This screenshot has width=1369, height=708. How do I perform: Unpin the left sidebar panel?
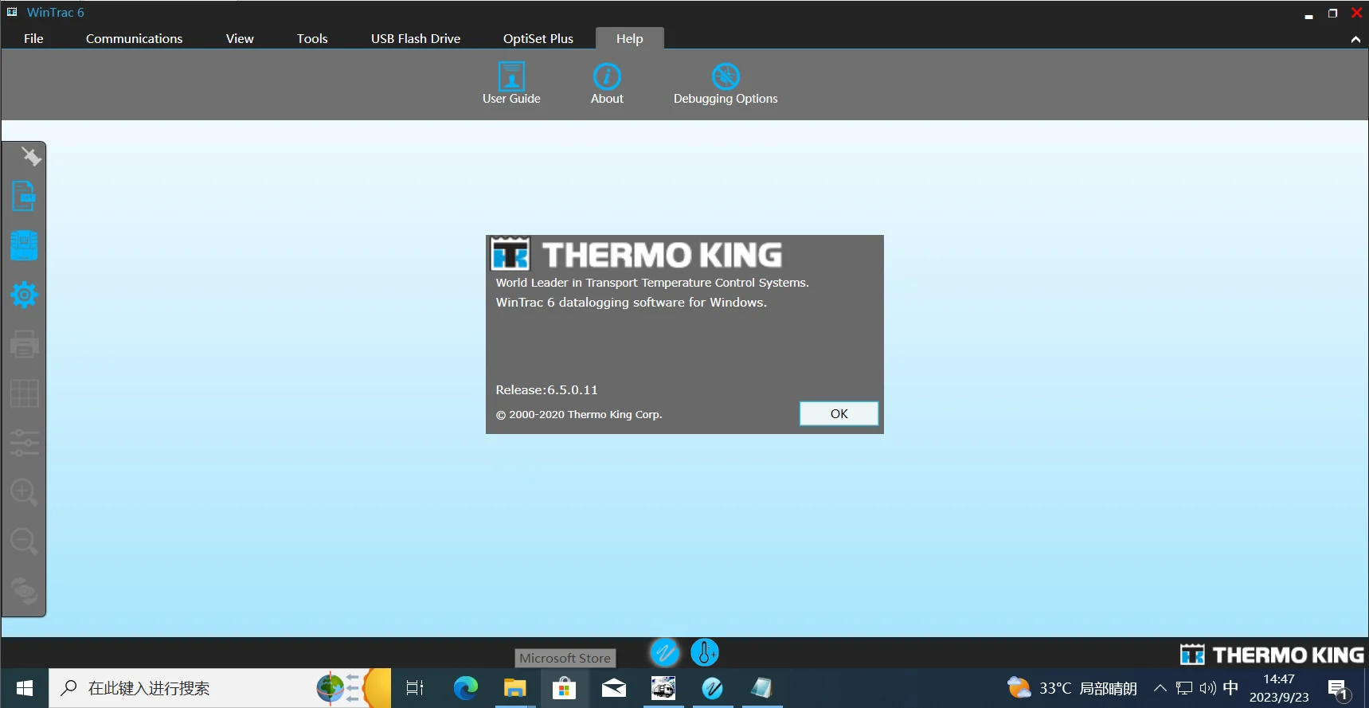click(31, 156)
